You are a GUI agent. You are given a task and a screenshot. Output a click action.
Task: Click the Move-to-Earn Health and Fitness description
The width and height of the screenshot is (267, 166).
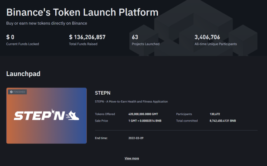point(131,101)
